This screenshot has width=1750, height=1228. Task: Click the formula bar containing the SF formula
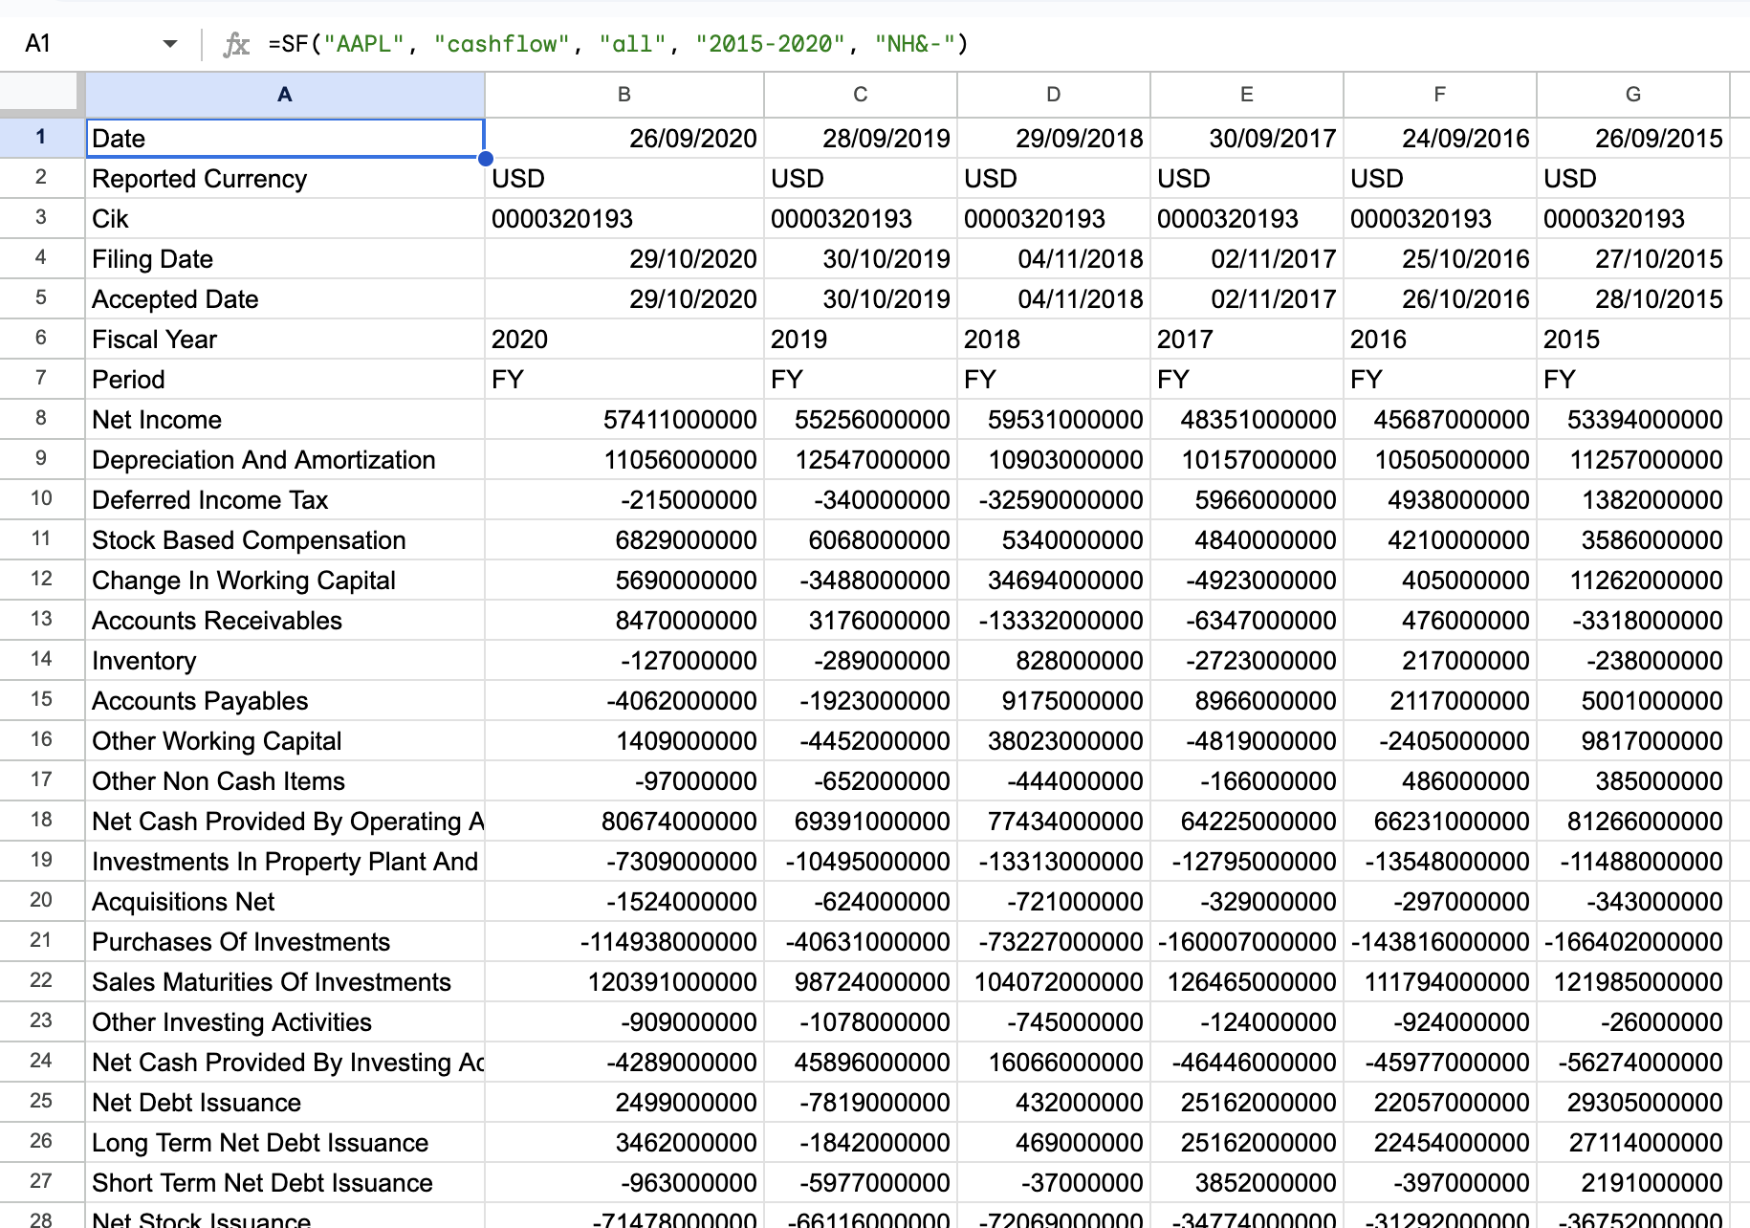[x=1004, y=44]
